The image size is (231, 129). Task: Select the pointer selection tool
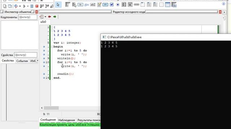[x=58, y=5]
